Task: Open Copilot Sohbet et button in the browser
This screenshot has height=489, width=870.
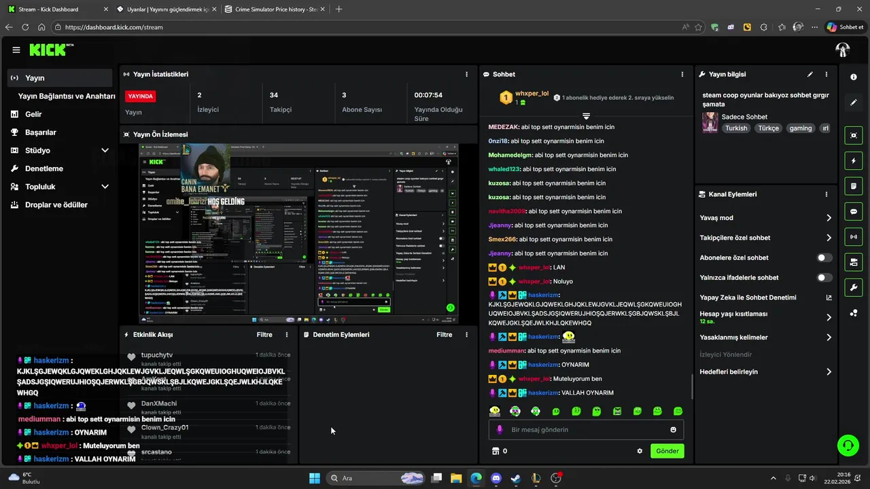Action: [x=845, y=27]
